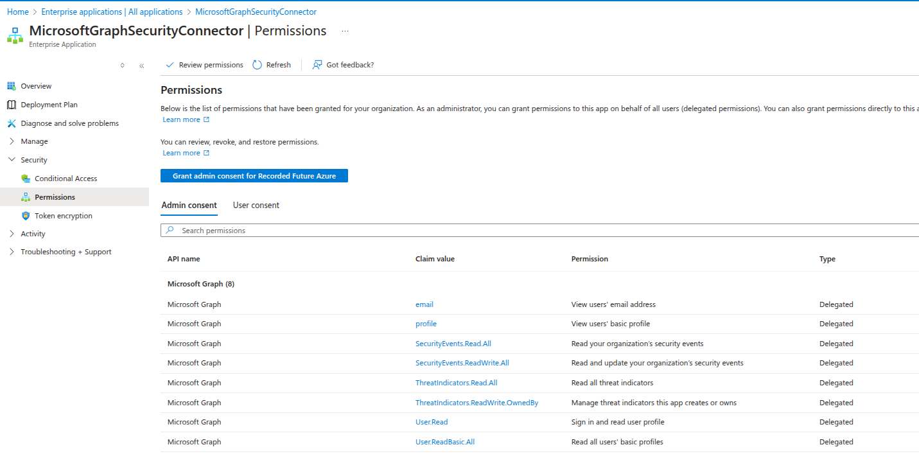Image resolution: width=919 pixels, height=456 pixels.
Task: Click the Refresh icon in the command bar
Action: pos(256,64)
